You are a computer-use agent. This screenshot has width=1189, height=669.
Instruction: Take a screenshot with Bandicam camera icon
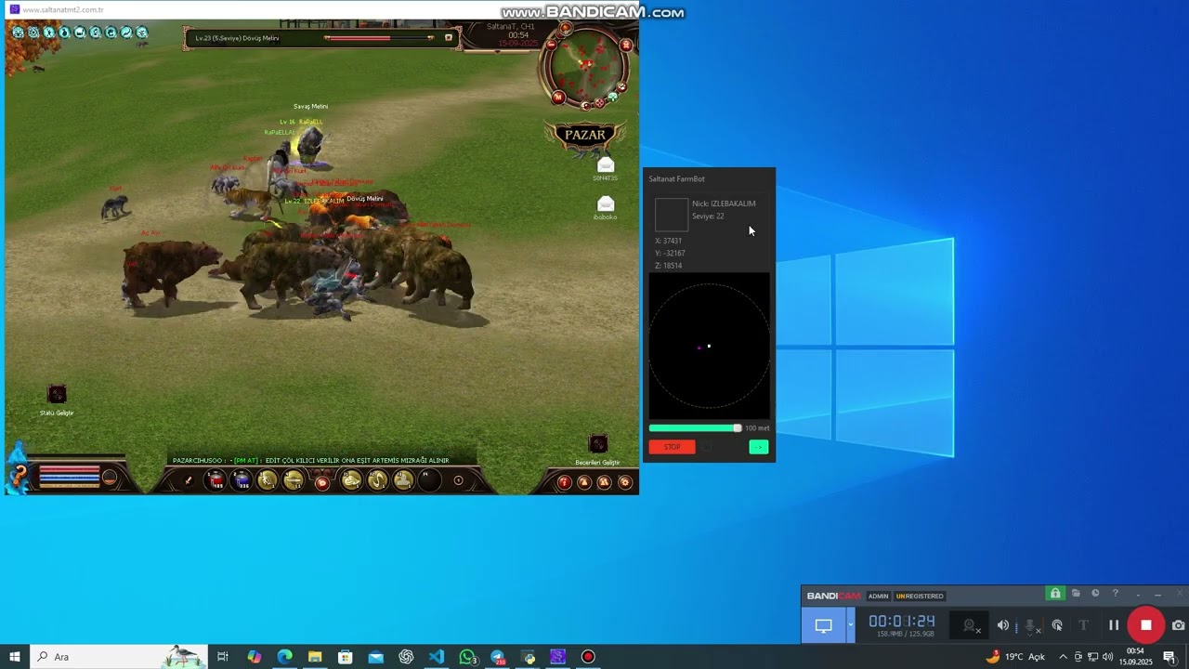[1178, 625]
